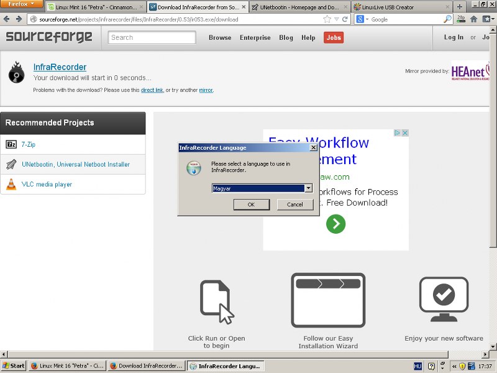Click the AdChoices triangle icon
The height and width of the screenshot is (373, 497).
click(397, 133)
